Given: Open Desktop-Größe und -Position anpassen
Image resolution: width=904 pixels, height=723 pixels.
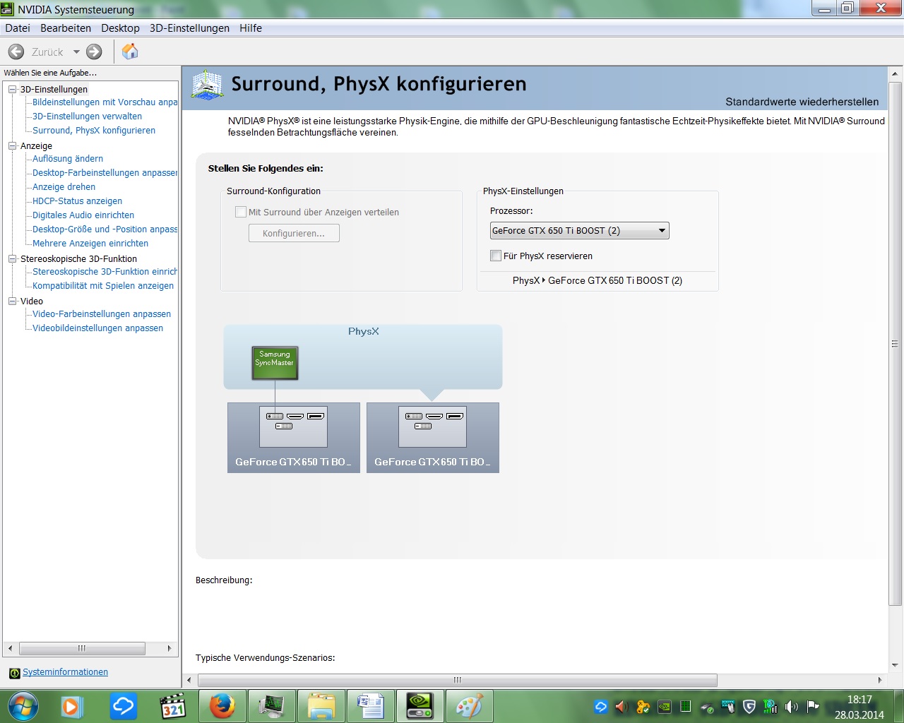Looking at the screenshot, I should pos(105,229).
